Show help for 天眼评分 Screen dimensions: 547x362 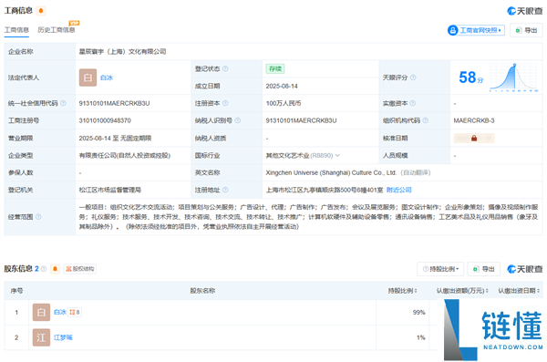point(413,78)
